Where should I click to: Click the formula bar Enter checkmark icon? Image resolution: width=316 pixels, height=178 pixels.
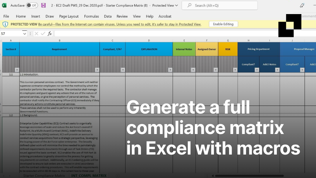click(43, 34)
